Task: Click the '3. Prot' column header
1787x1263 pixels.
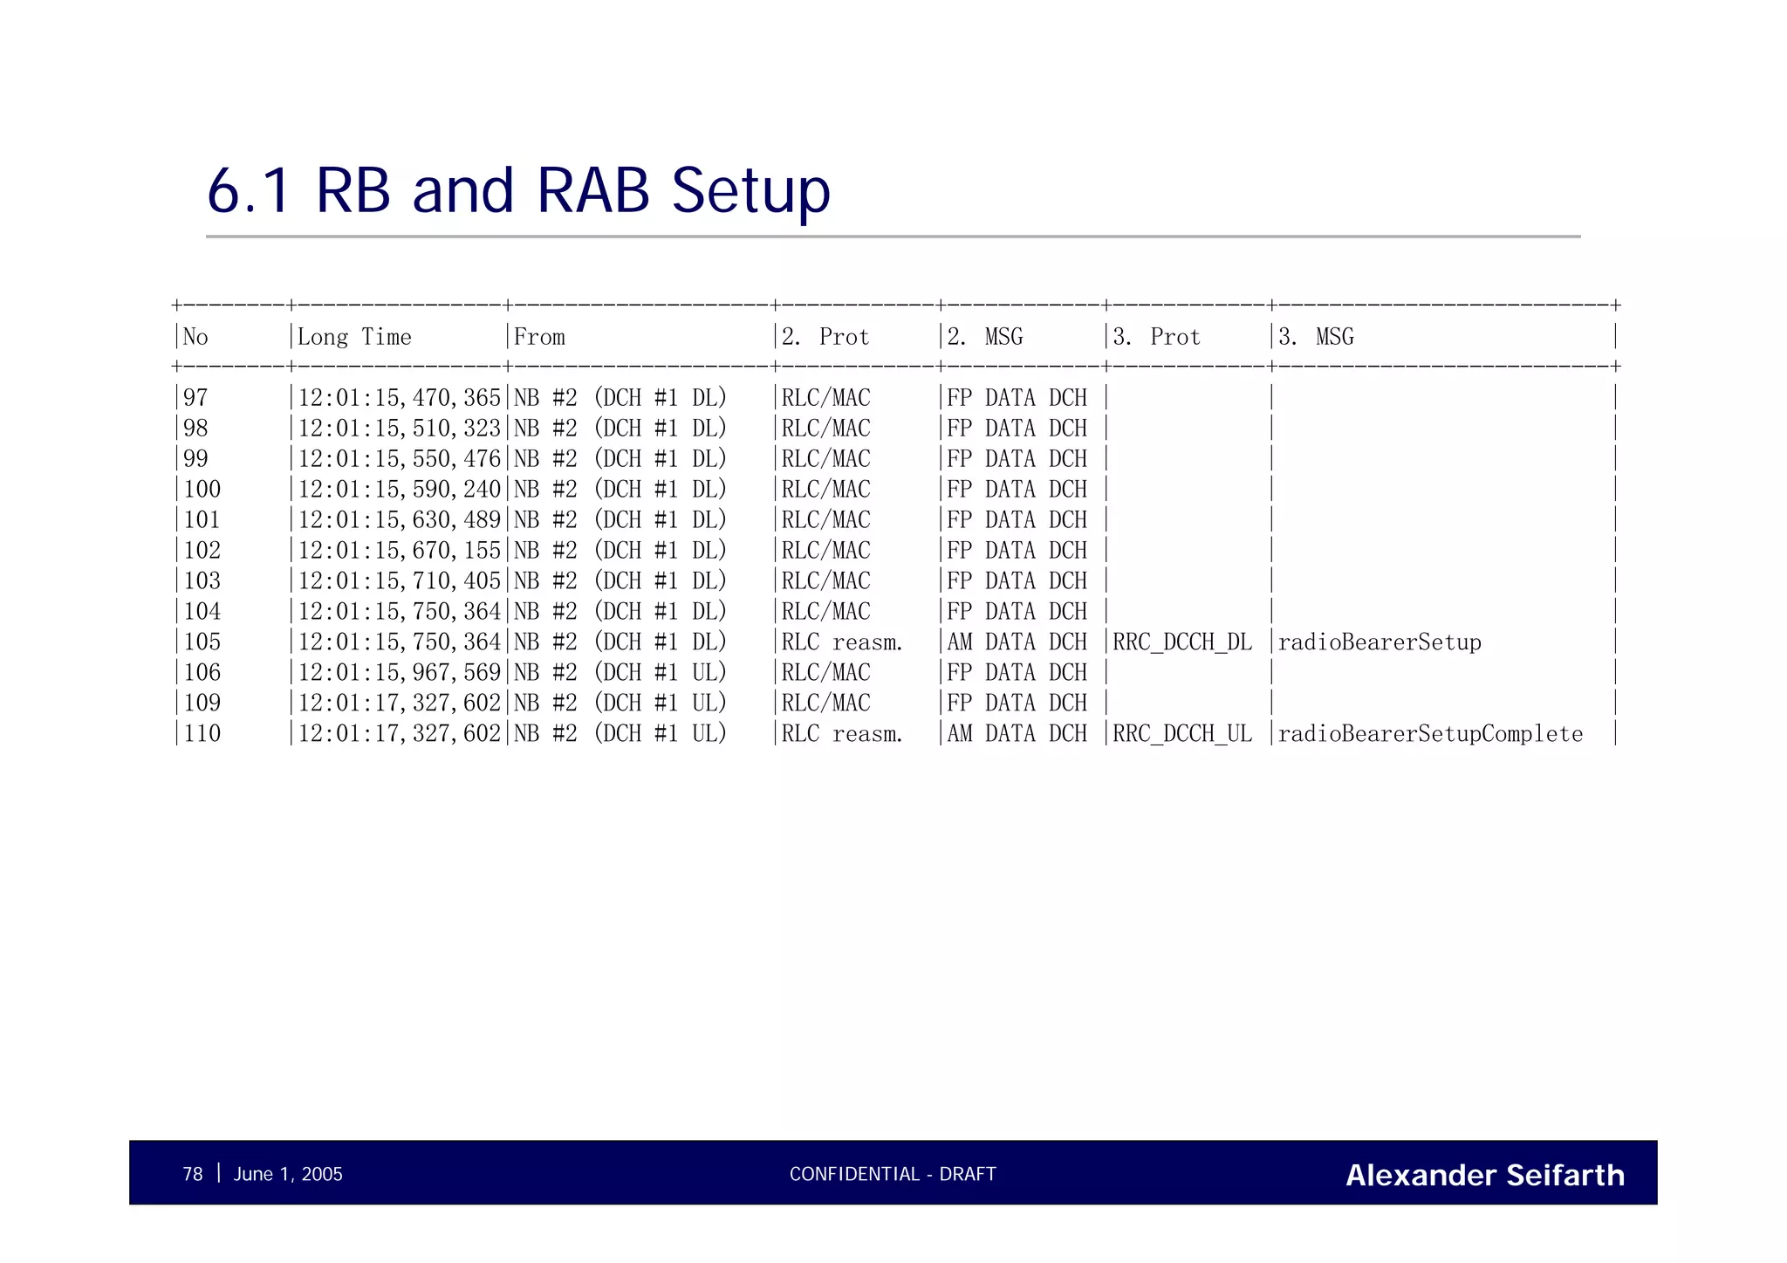Action: click(1157, 337)
